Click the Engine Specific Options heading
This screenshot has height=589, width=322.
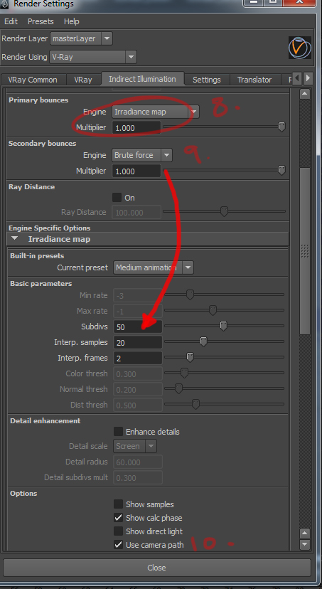[x=49, y=228]
